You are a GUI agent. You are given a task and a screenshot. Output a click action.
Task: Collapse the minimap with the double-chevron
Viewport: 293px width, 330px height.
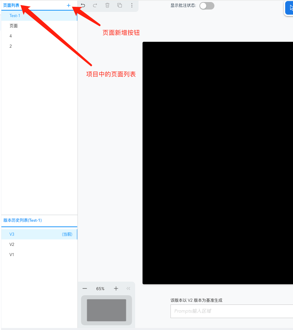click(128, 288)
